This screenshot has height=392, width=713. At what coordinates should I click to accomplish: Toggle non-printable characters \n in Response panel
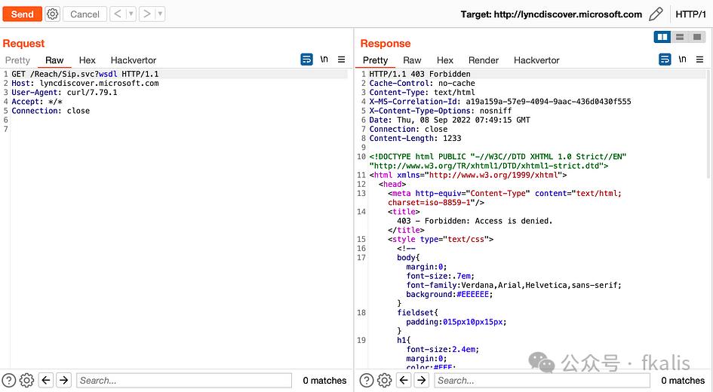pyautogui.click(x=682, y=59)
